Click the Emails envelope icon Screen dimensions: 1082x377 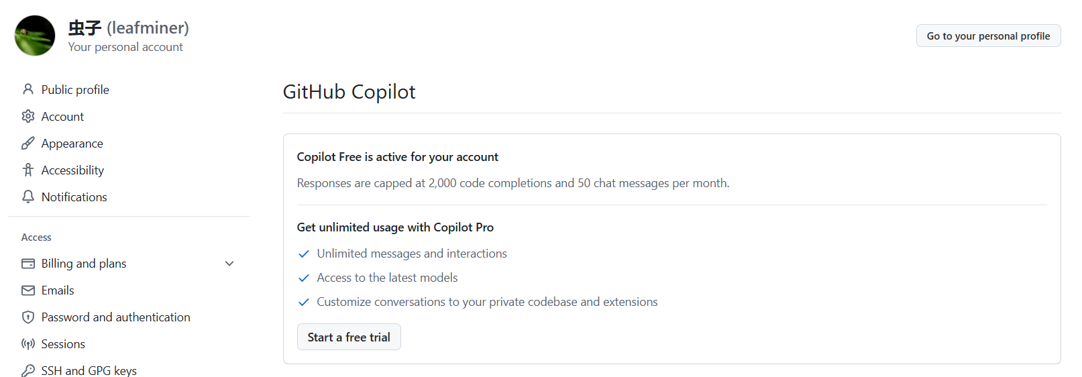coord(28,290)
